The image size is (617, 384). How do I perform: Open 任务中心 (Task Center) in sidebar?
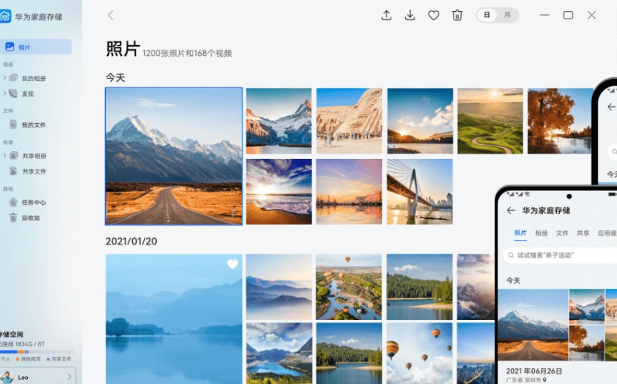pos(34,203)
